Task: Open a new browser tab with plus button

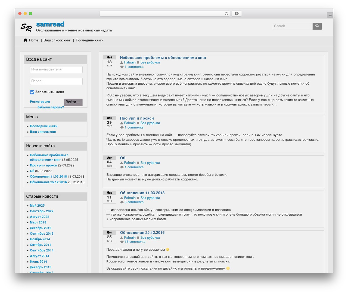Action: (330, 15)
